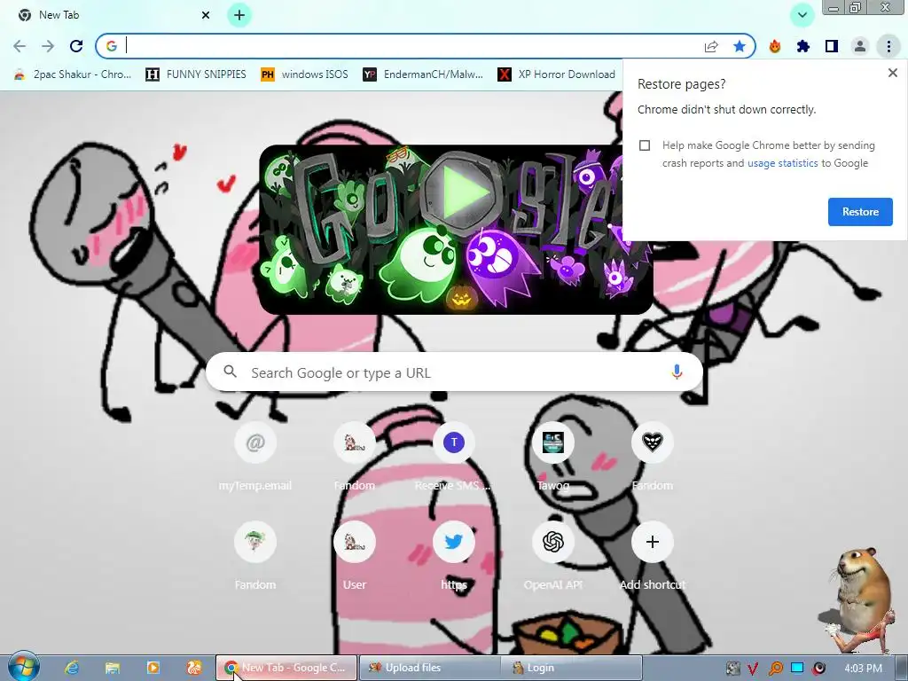Open the Windows Start menu

point(22,666)
